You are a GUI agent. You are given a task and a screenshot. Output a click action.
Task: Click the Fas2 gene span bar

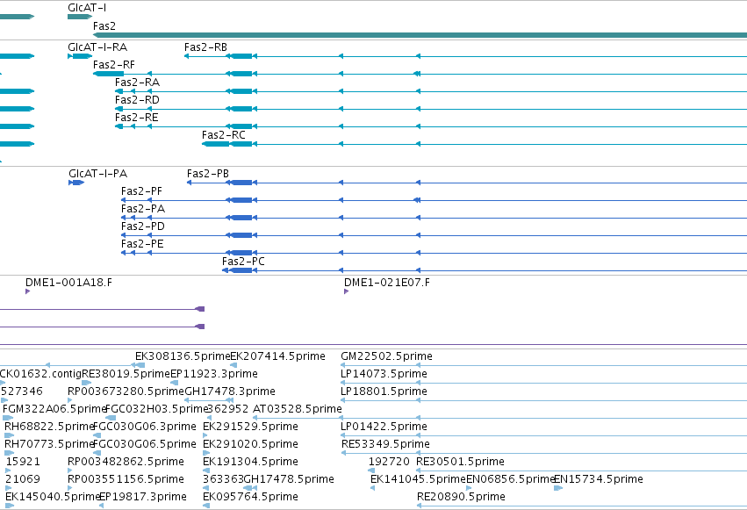[x=420, y=35]
